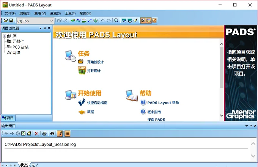This screenshot has height=167, width=258.
Task: Open the 项目浏览器 panel dropdown arrow
Action: tap(40, 28)
